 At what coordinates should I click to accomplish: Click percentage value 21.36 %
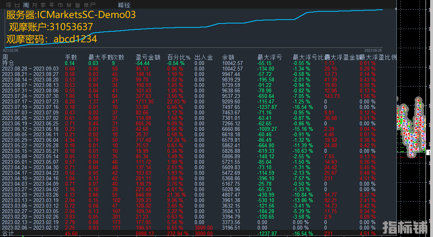176,195
